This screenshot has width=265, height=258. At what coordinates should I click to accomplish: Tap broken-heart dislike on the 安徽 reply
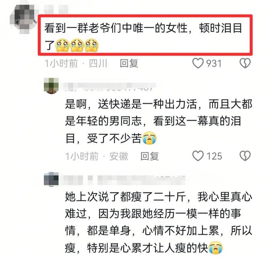[245, 156]
